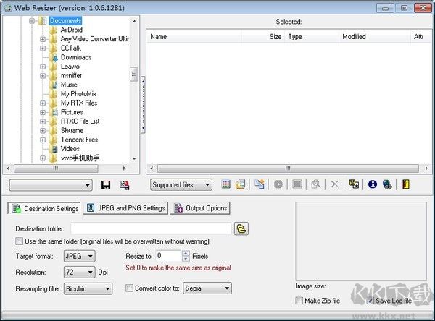The height and width of the screenshot is (321, 435).
Task: Click the save profile floppy disk icon
Action: [x=106, y=185]
